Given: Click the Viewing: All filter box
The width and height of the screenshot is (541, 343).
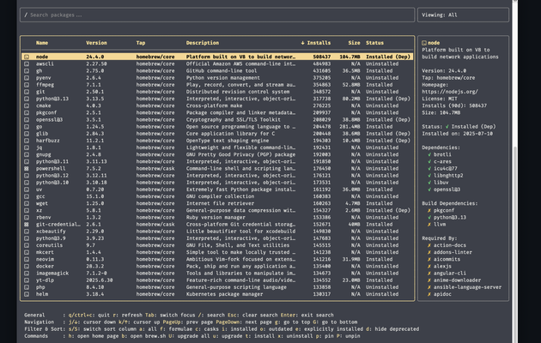Looking at the screenshot, I should tap(463, 15).
